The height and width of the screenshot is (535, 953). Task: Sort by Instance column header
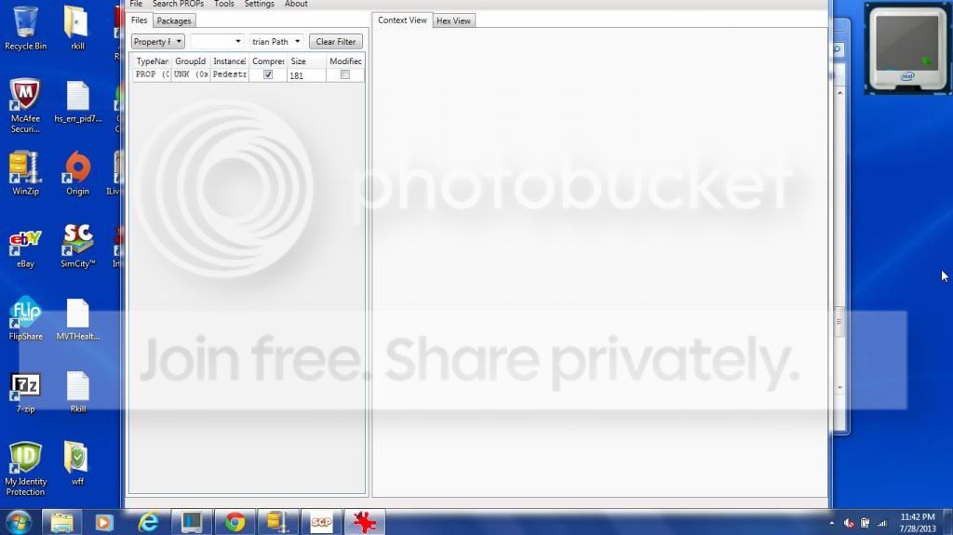point(229,61)
